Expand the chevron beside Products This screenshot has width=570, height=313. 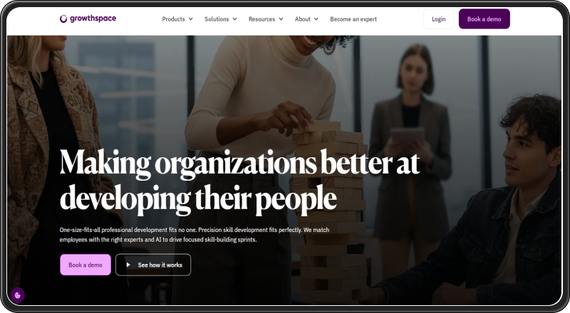pyautogui.click(x=190, y=19)
